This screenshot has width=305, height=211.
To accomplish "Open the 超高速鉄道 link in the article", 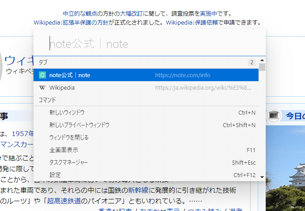I will pos(64,201).
